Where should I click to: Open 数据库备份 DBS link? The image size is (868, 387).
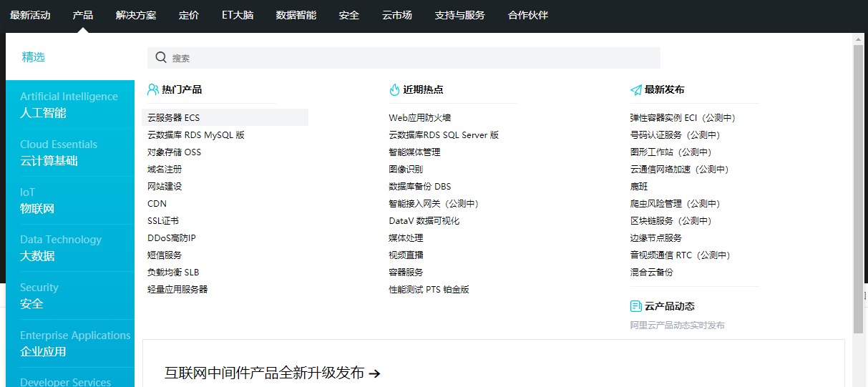pyautogui.click(x=420, y=186)
